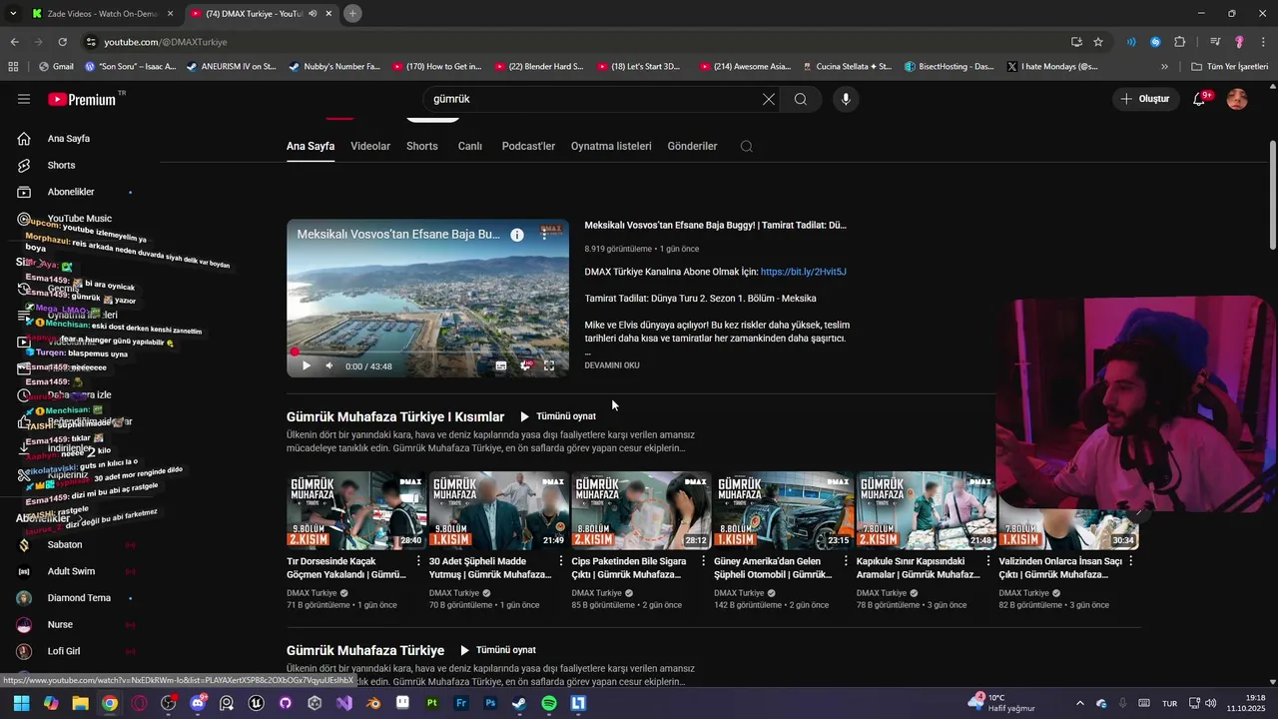Click the Oluştur create button

pyautogui.click(x=1145, y=99)
